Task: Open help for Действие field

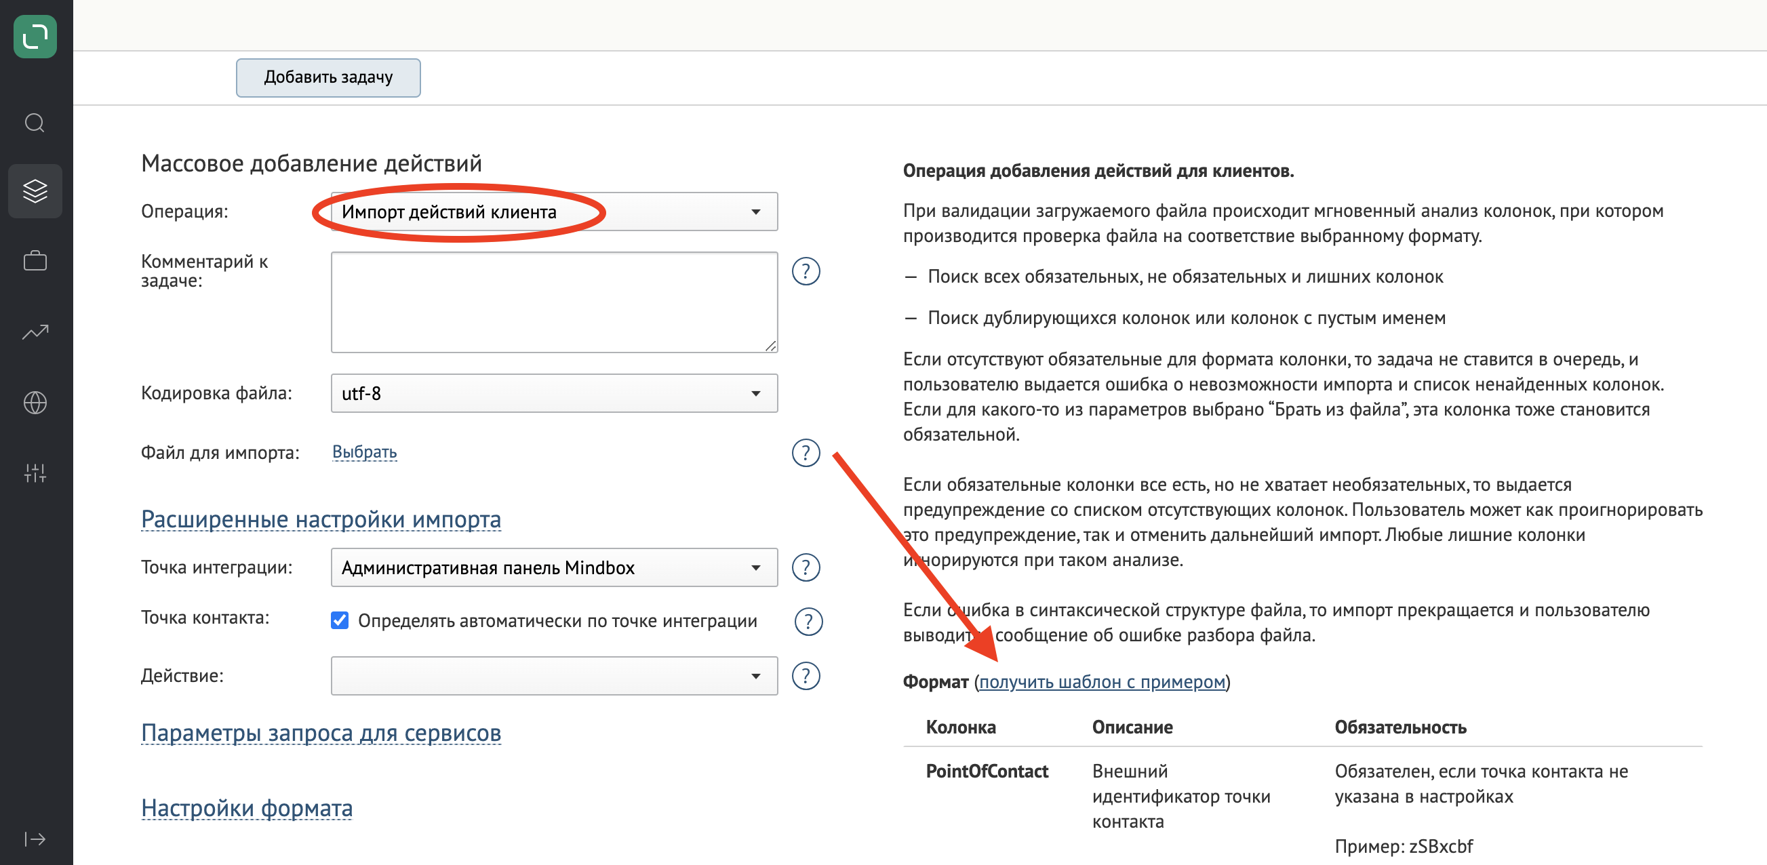Action: 806,676
